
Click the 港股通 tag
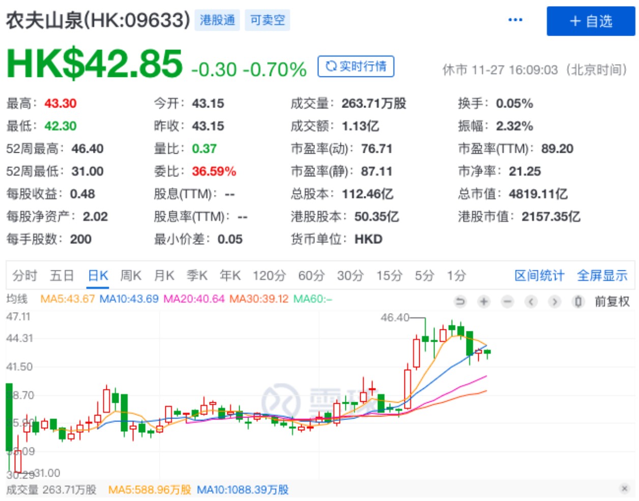tap(217, 20)
